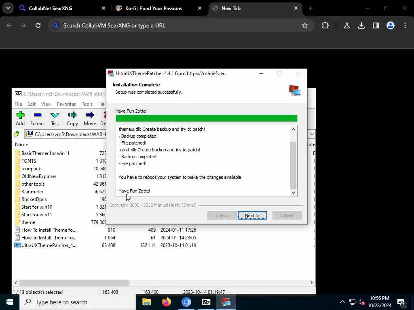Open File Explorer from the taskbar
Viewport: 414px width, 310px height.
point(146,302)
